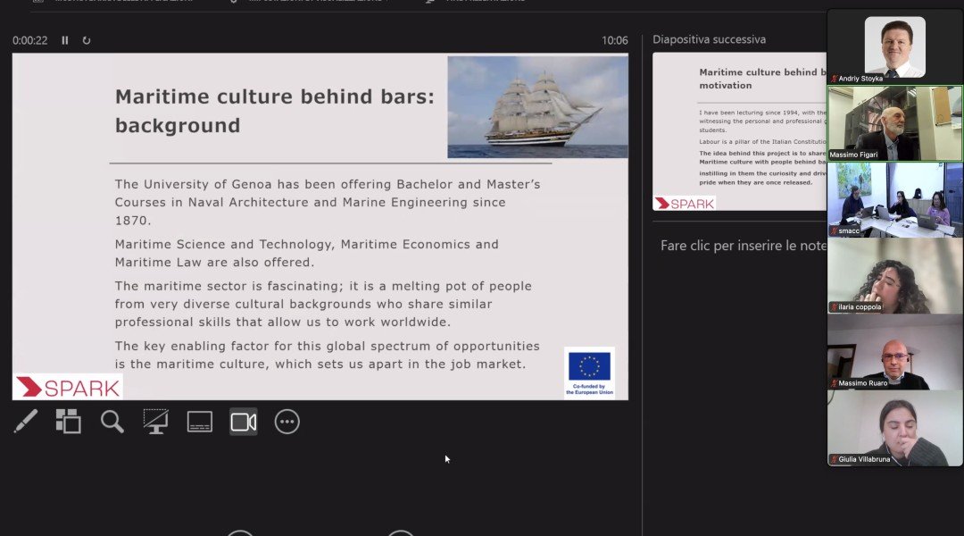Image resolution: width=964 pixels, height=536 pixels.
Task: Restart the timer with the reset icon
Action: click(87, 40)
